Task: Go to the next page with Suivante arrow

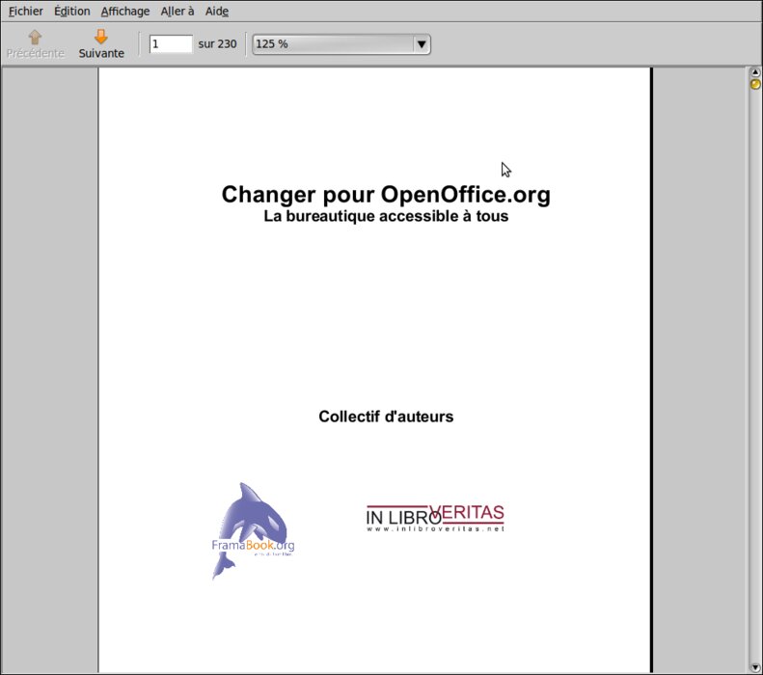Action: (x=101, y=38)
